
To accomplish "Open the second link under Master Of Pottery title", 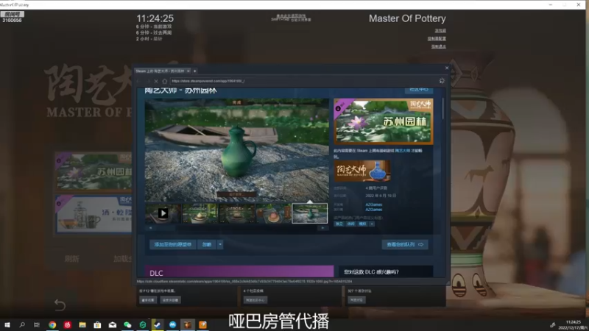I will (437, 39).
